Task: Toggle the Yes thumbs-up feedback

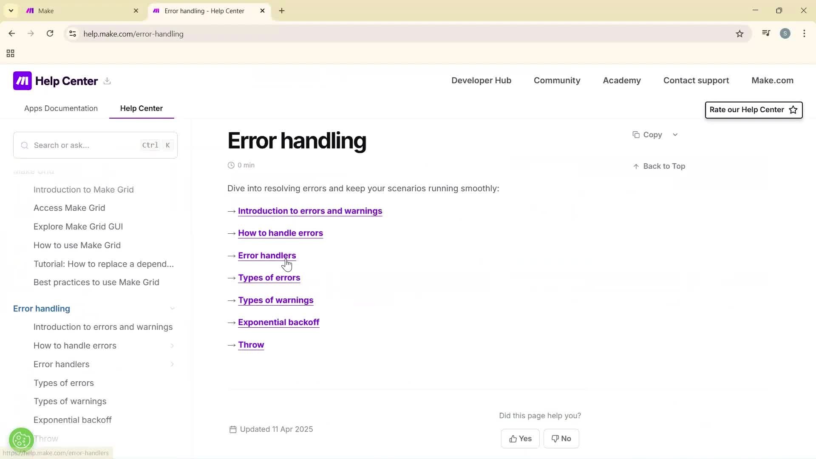Action: point(520,438)
